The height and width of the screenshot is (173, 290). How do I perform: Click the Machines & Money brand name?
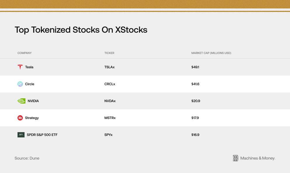click(258, 158)
